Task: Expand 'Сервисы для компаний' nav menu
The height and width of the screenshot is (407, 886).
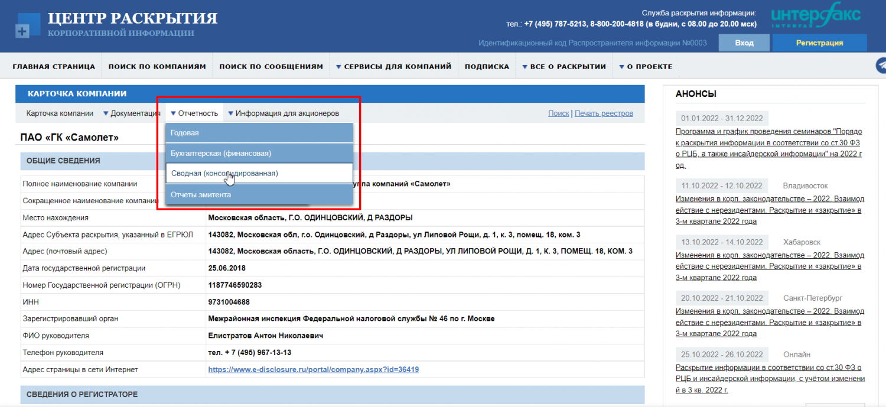Action: (393, 67)
